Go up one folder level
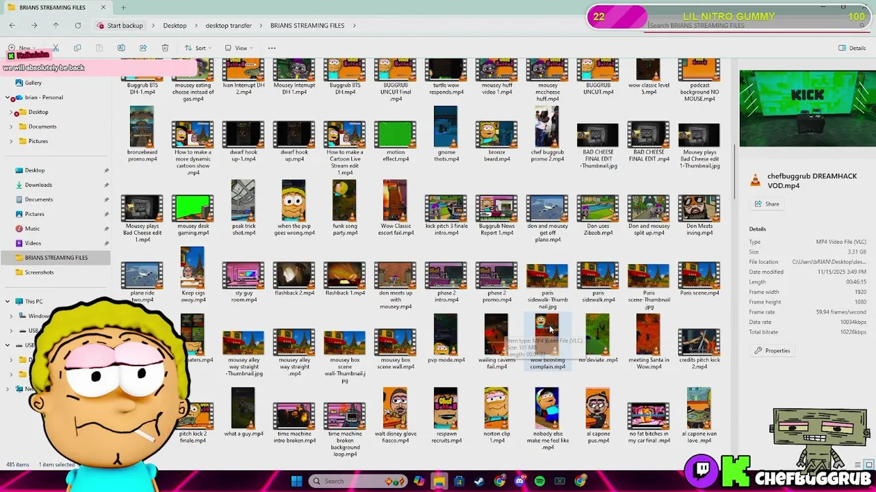Image resolution: width=876 pixels, height=492 pixels. point(56,25)
